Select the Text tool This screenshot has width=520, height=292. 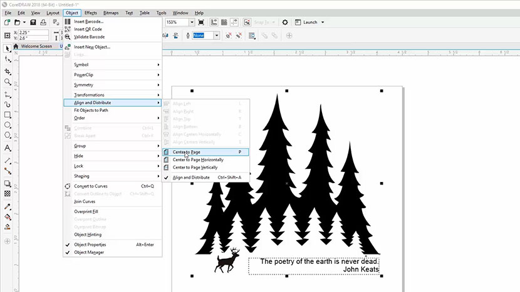(x=8, y=148)
